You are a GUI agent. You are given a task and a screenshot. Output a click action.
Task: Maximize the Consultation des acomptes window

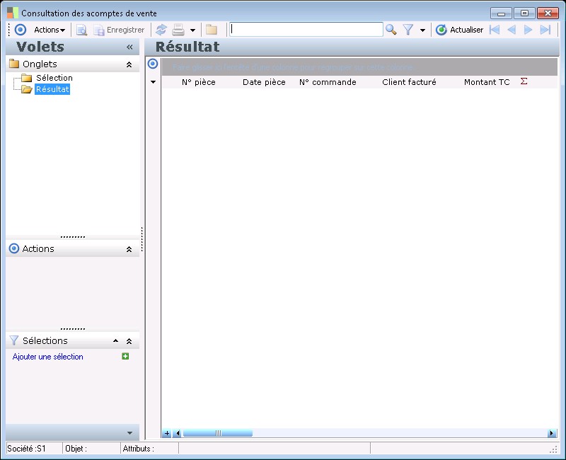(x=524, y=13)
